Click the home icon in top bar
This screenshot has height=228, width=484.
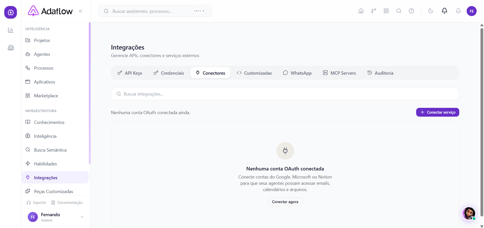point(361,11)
